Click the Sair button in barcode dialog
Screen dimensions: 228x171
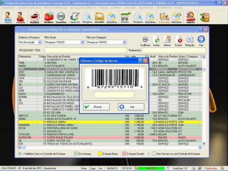point(131,107)
